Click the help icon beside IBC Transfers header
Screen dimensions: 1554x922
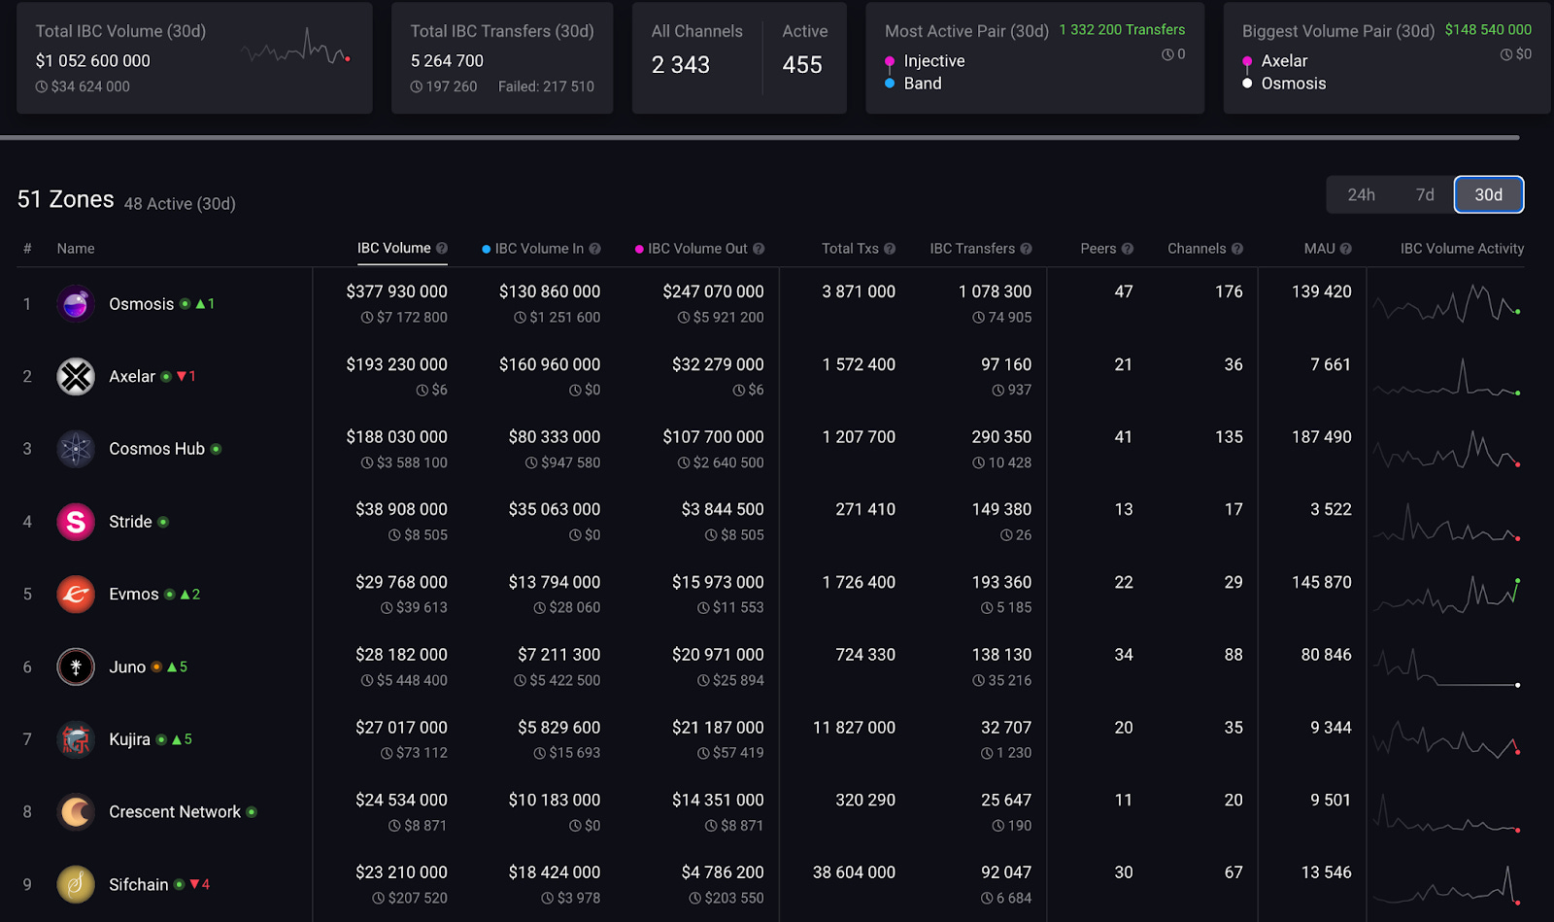point(1026,249)
